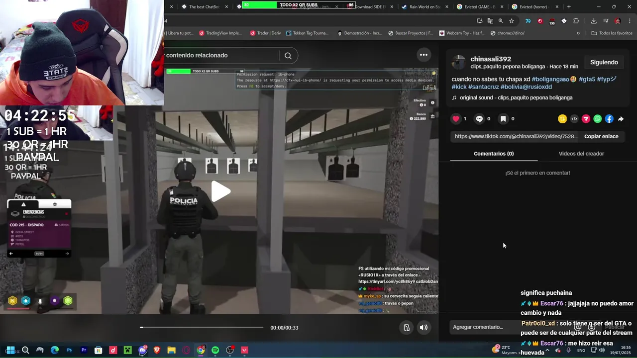Open the #gta5 hashtag

click(x=587, y=79)
